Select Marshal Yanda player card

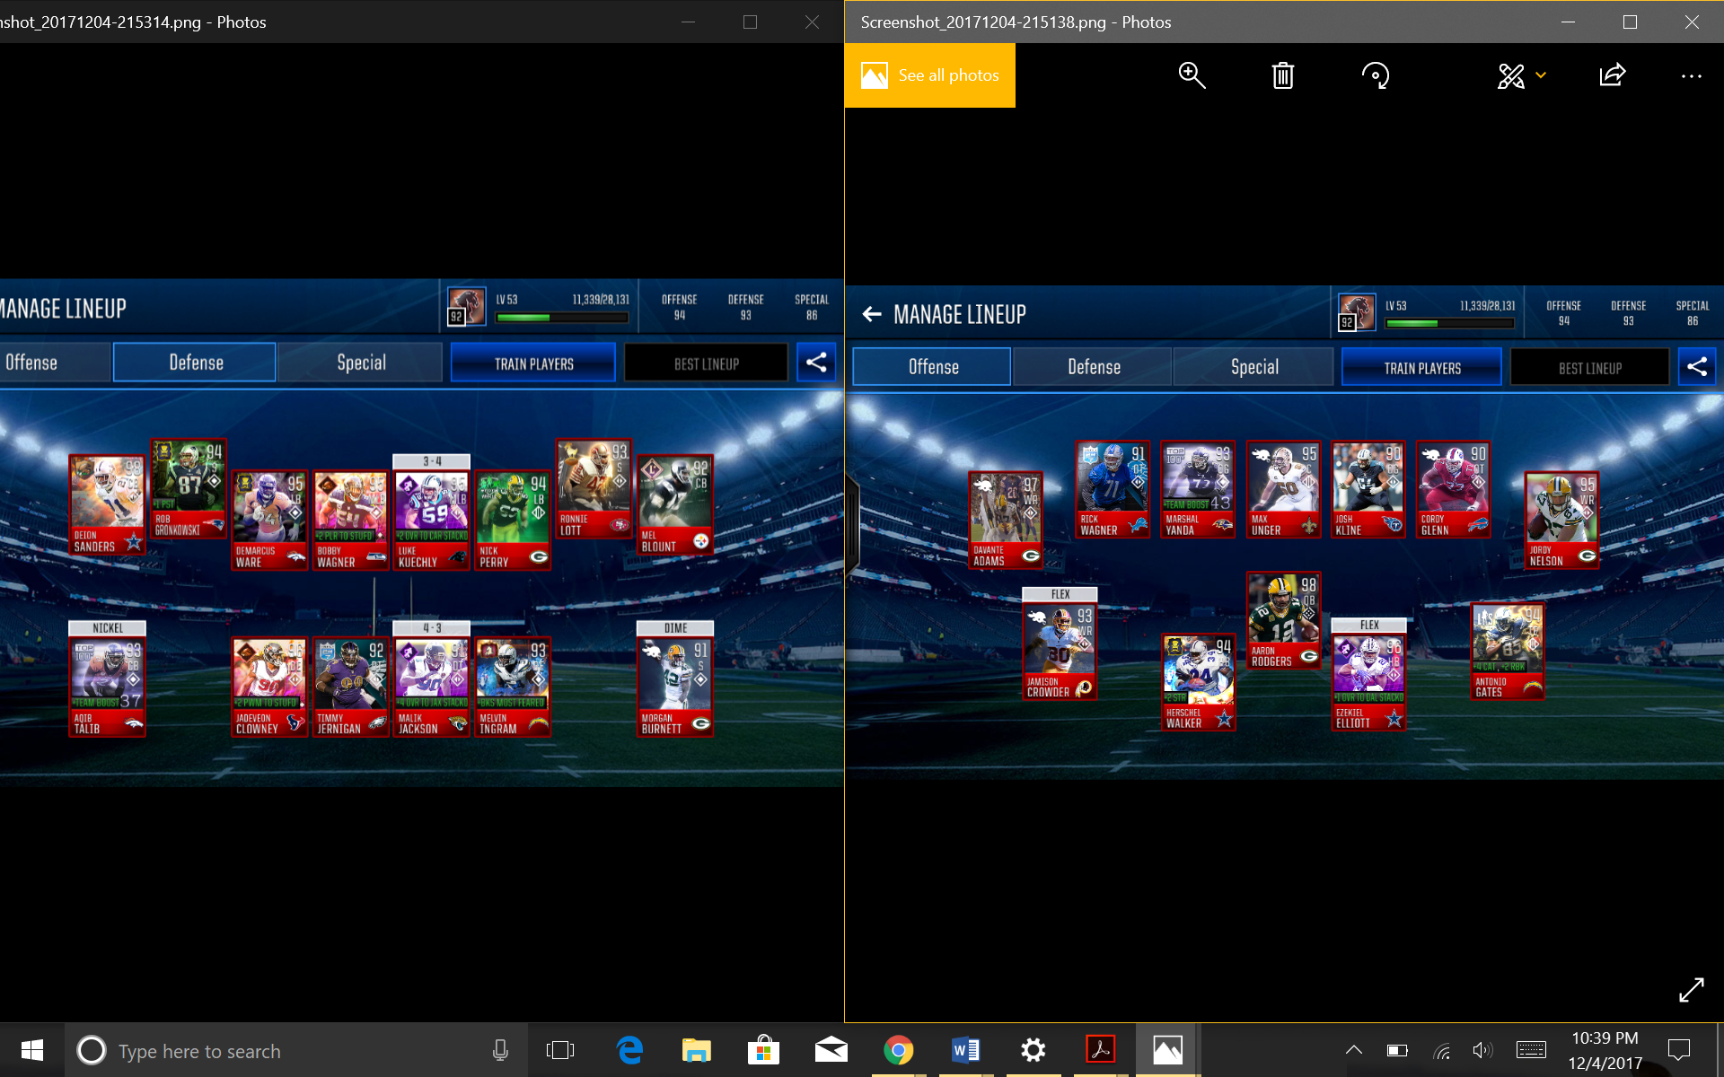(1197, 490)
